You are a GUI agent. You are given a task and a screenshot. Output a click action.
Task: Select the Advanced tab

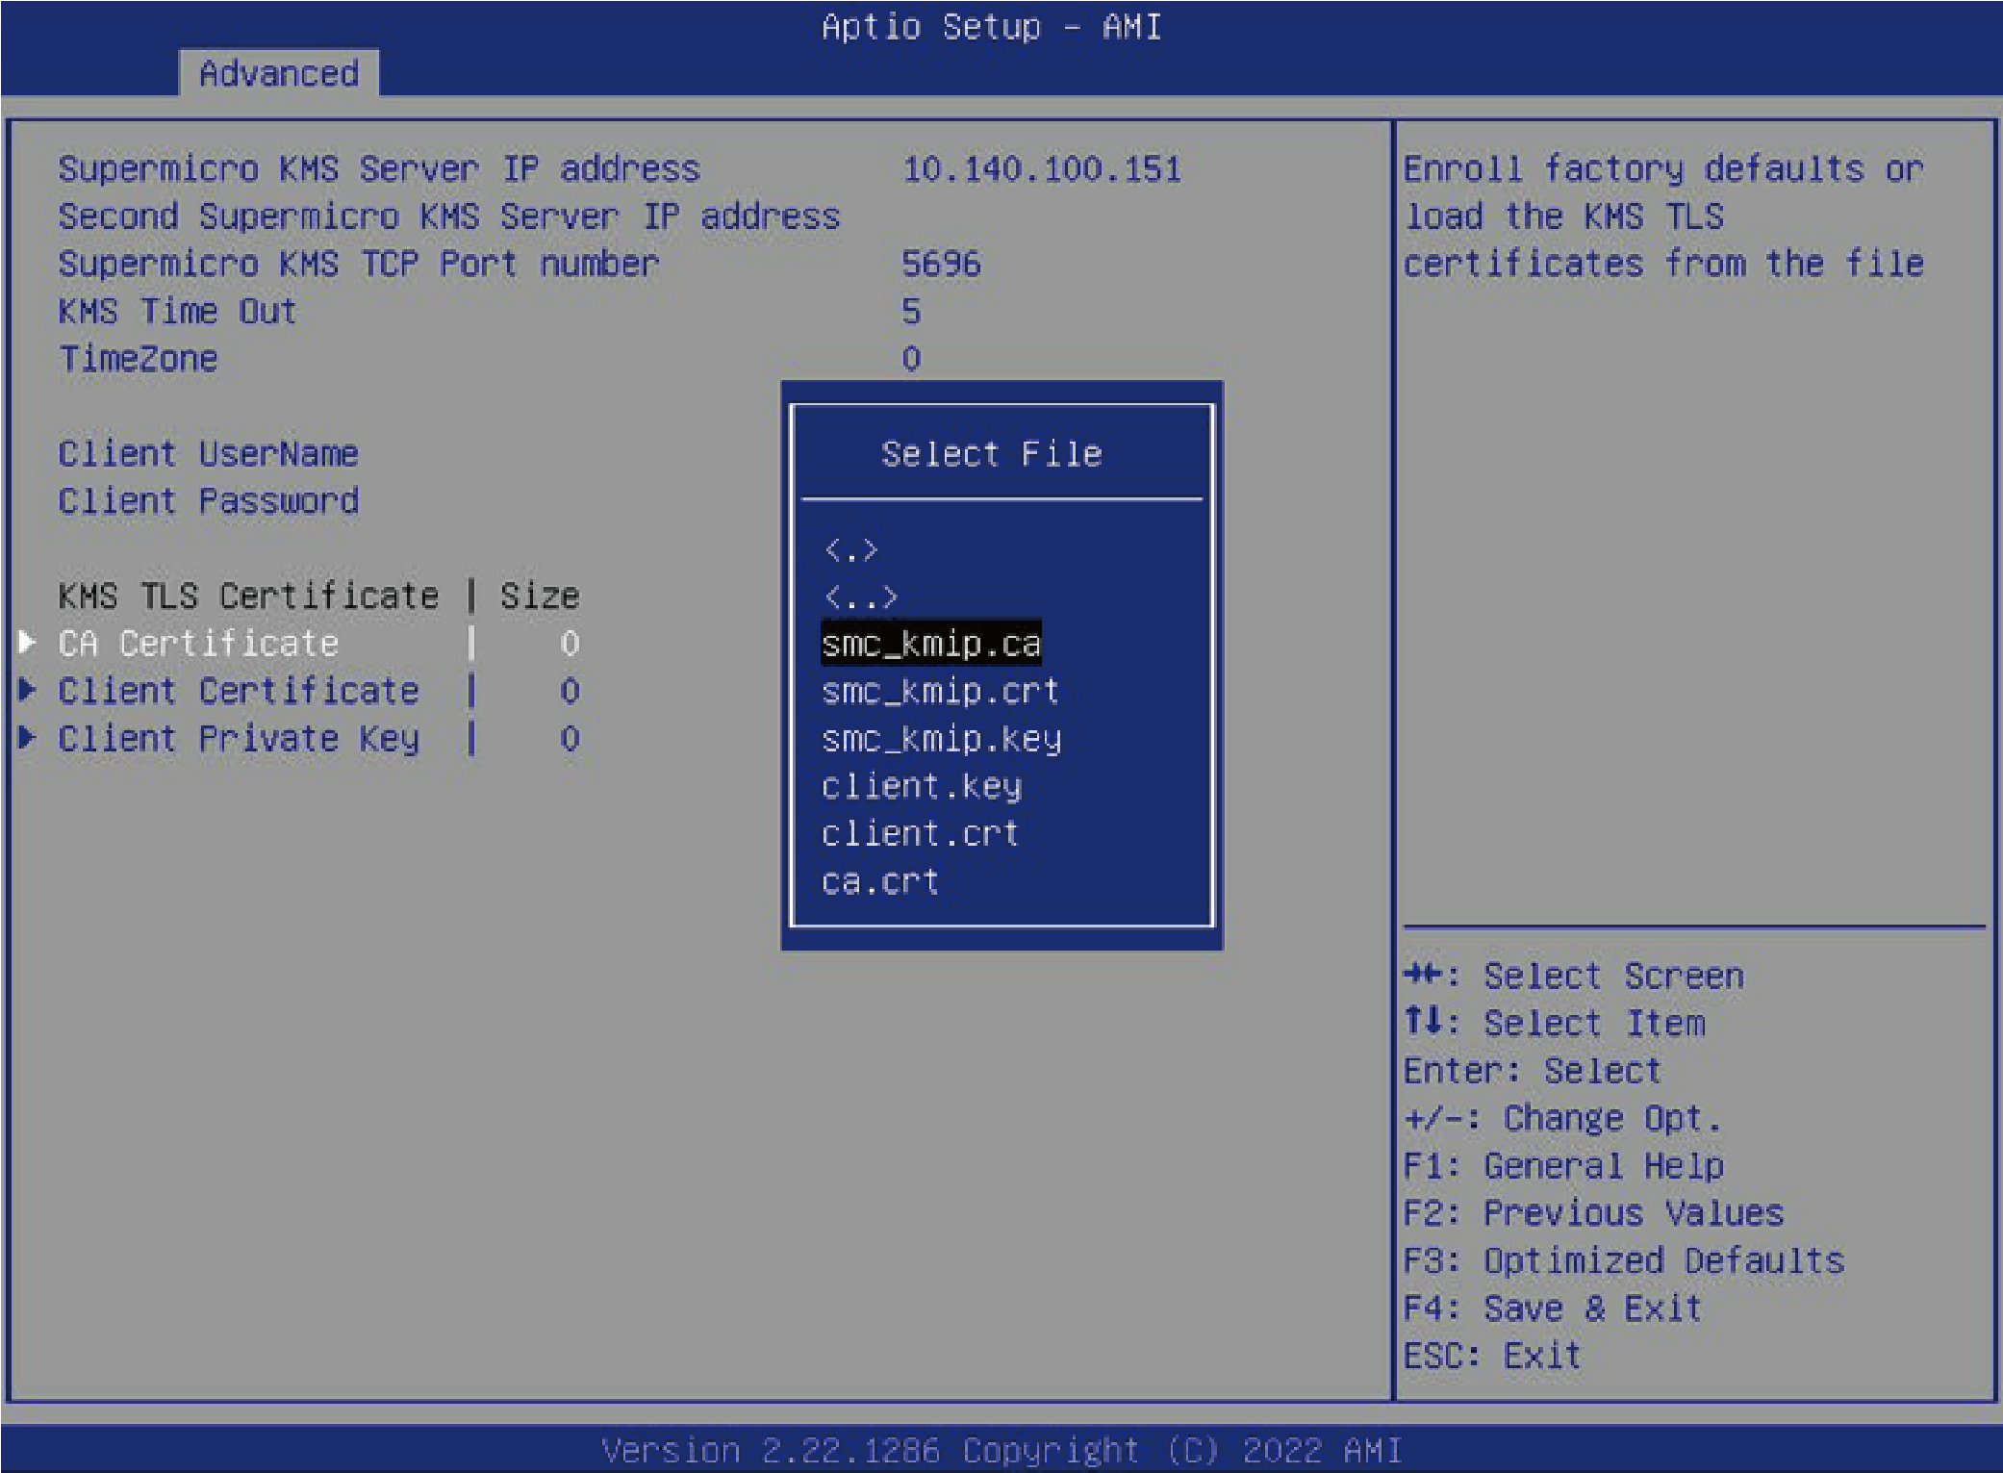278,74
